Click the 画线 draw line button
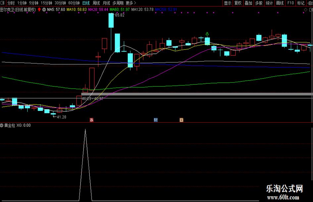The width and height of the screenshot is (313, 202). pos(280,3)
